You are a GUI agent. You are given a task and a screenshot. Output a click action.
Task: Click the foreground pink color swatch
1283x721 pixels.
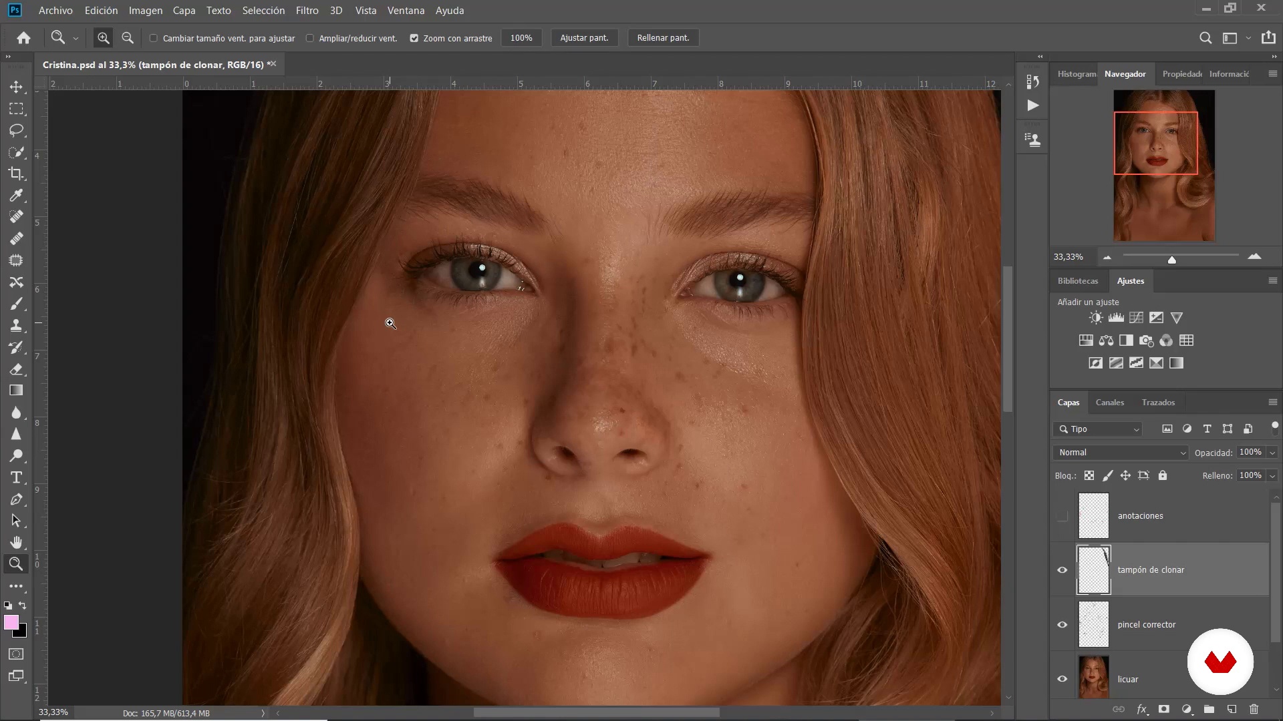pos(11,622)
